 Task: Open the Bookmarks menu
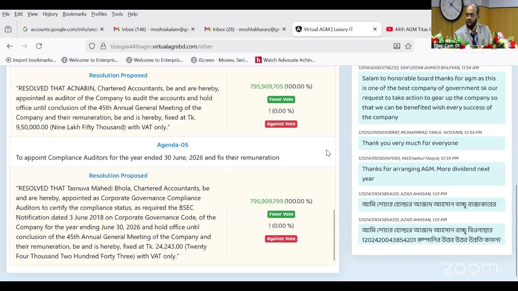(74, 14)
